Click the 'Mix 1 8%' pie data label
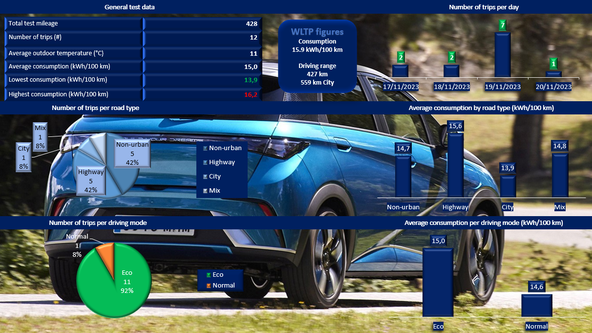Viewport: 592px width, 333px height. 40,136
